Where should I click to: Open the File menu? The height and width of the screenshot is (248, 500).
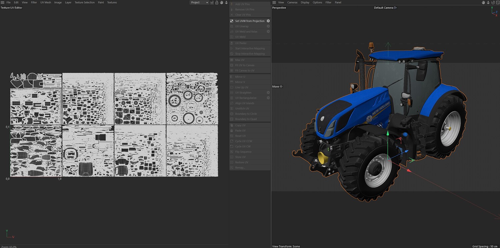9,2
